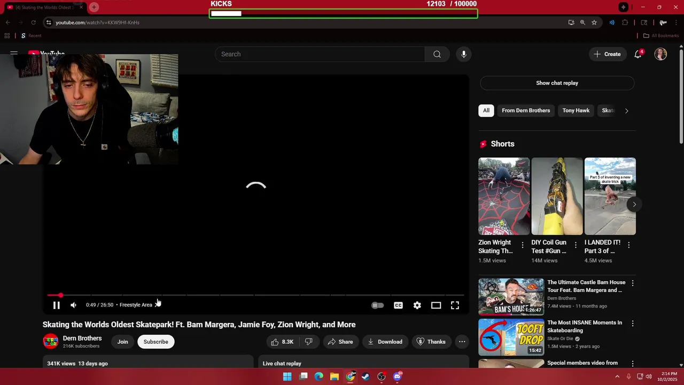
Task: Share the video via the Share button
Action: (340, 342)
